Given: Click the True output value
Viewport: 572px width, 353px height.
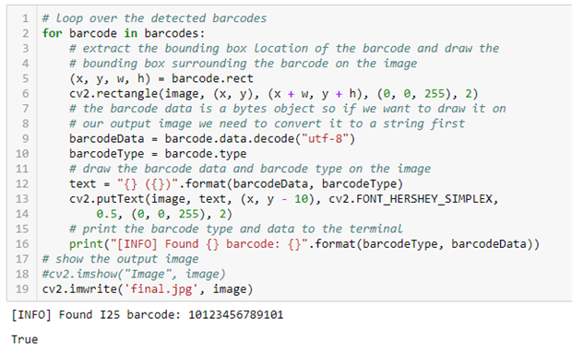Looking at the screenshot, I should [24, 339].
